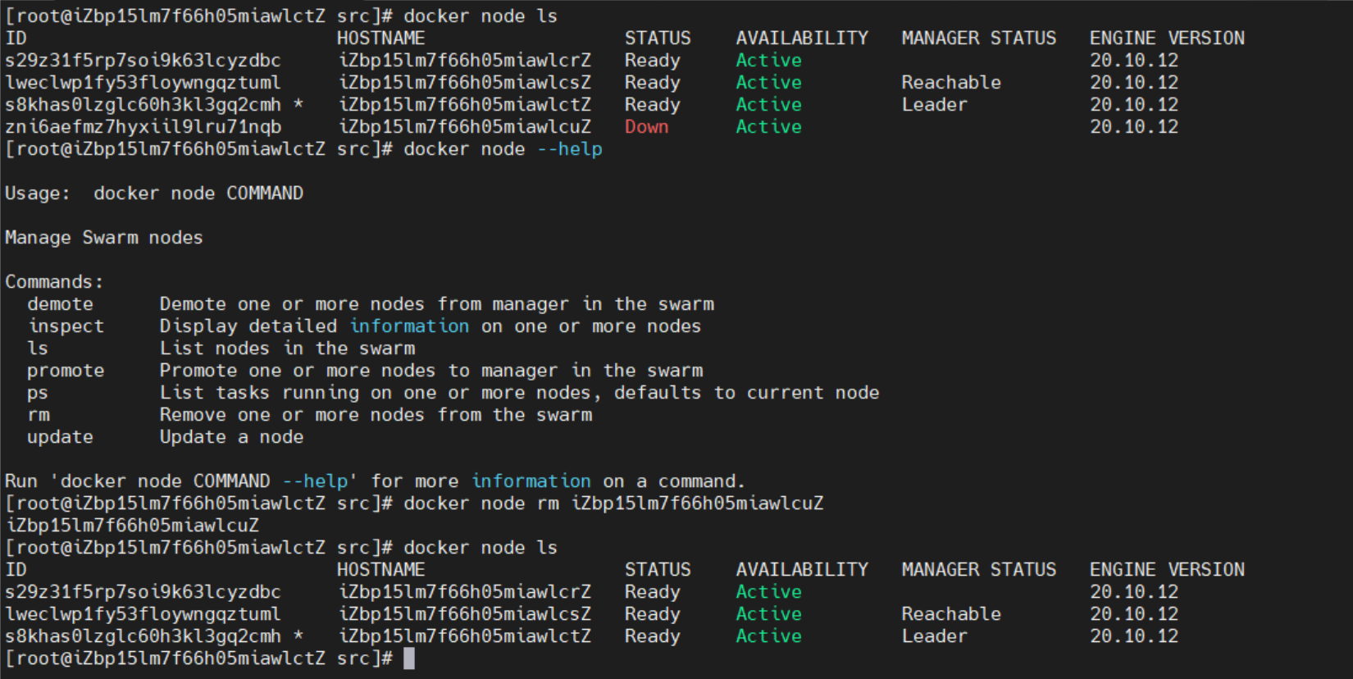Viewport: 1353px width, 679px height.
Task: Click the red Down status text
Action: tap(646, 127)
